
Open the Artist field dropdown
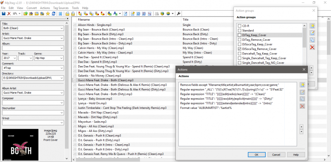62,38
